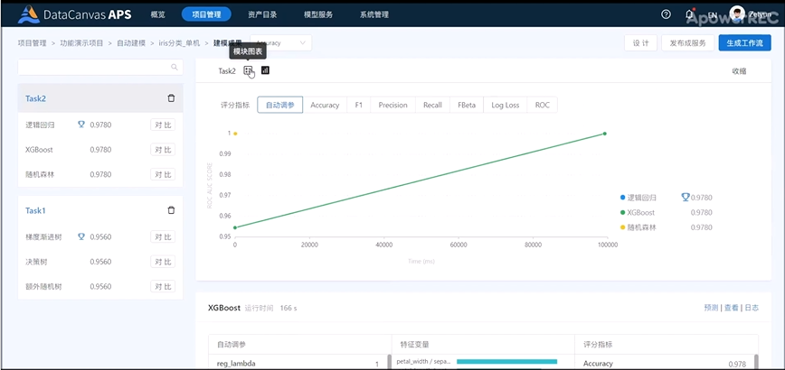
Task: Click the trash icon for Task1
Action: (171, 210)
